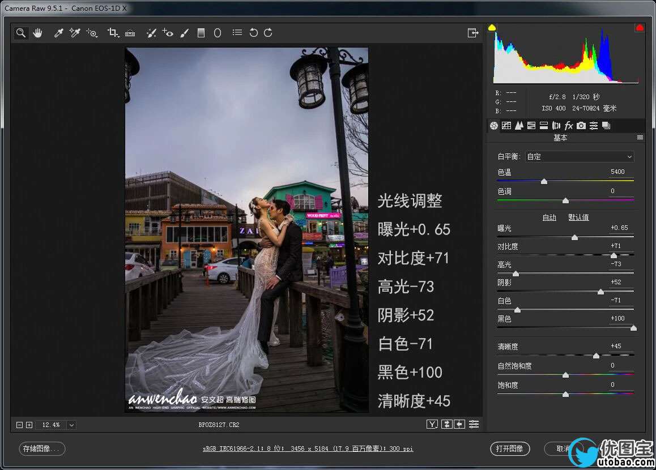The height and width of the screenshot is (470, 656).
Task: Click the 默认值 default link
Action: (578, 217)
